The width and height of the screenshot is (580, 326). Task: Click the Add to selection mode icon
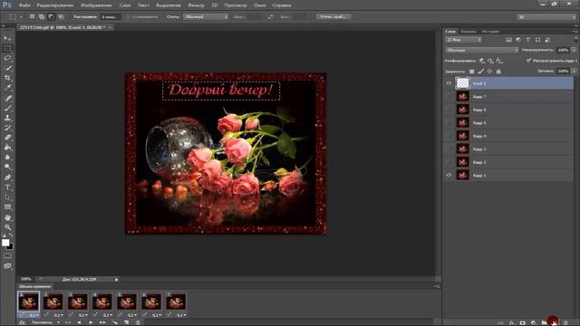tap(42, 17)
